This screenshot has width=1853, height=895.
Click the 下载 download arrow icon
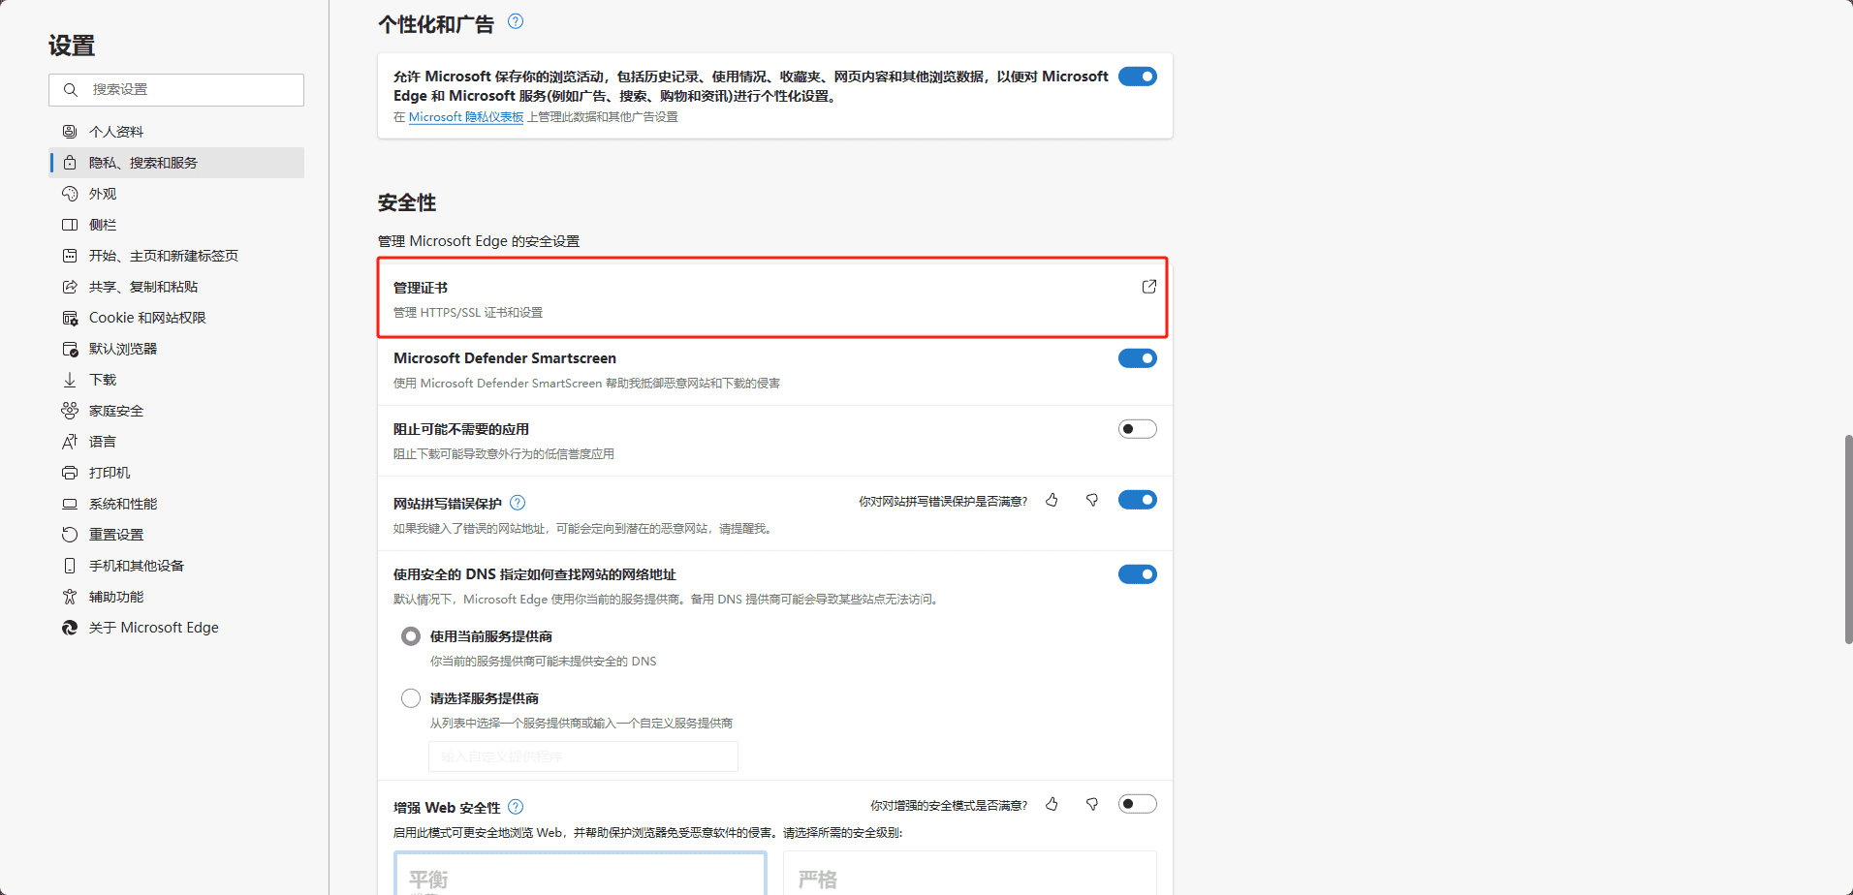pos(70,380)
